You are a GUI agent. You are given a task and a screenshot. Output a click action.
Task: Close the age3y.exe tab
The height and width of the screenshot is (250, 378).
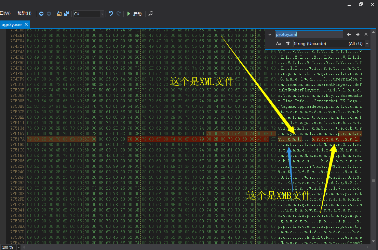26,25
